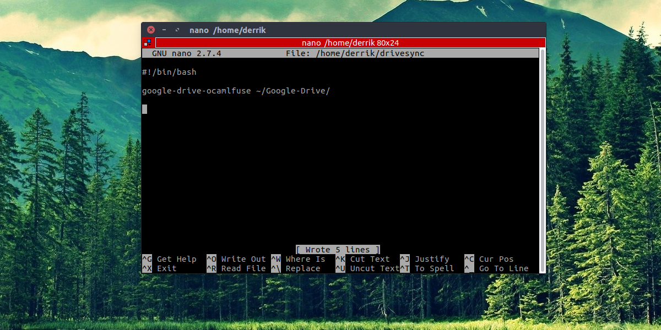Click the ^O Write Out shortcut

point(236,259)
